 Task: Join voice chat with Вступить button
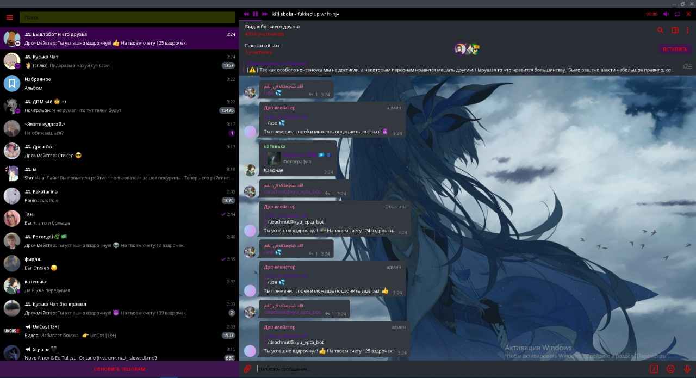tap(675, 49)
